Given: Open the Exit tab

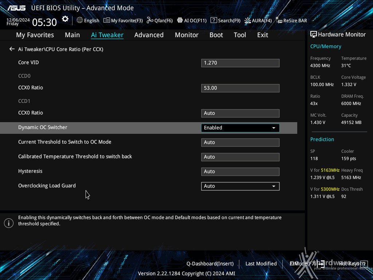Looking at the screenshot, I should point(263,35).
